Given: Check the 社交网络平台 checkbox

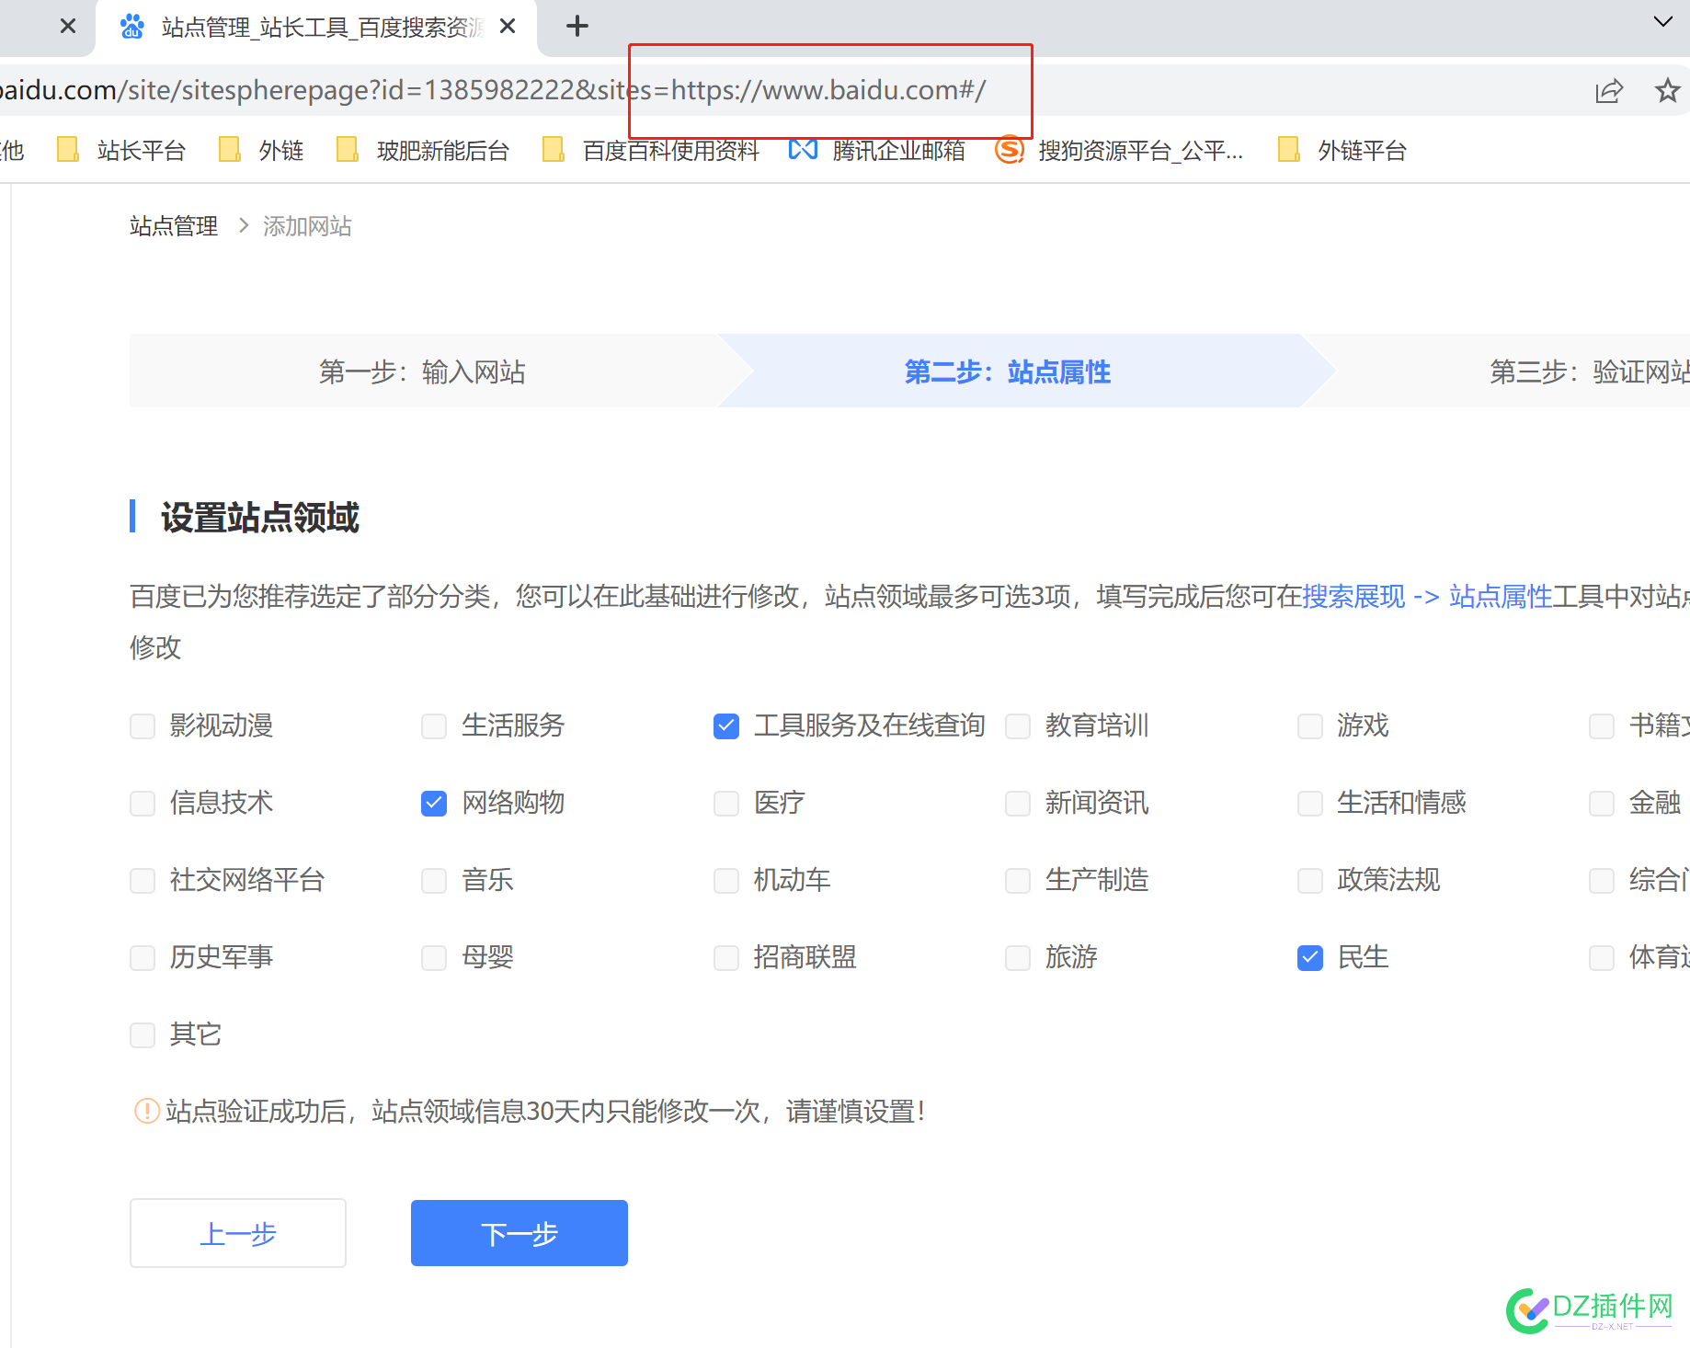Looking at the screenshot, I should (143, 881).
